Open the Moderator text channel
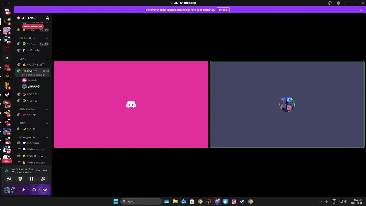Image resolution: width=366 pixels, height=206 pixels. point(33,150)
